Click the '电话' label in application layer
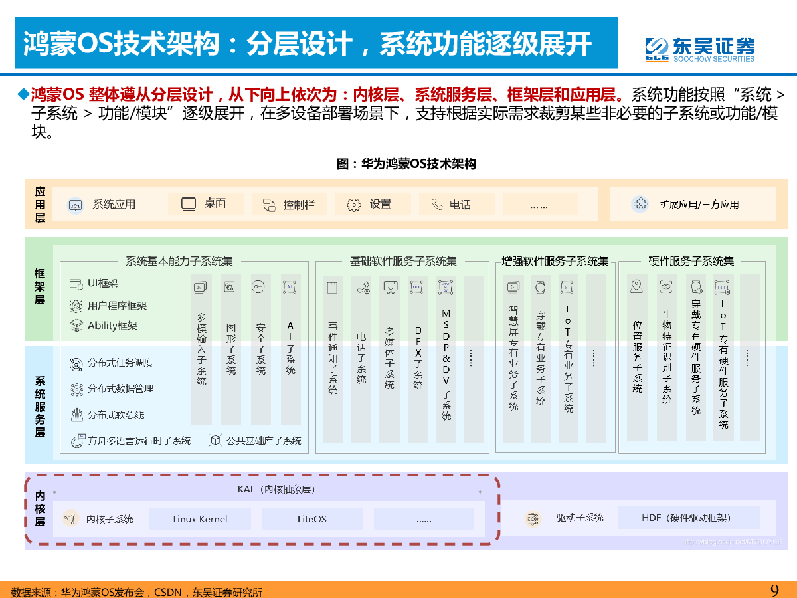The width and height of the screenshot is (797, 598). tap(460, 204)
